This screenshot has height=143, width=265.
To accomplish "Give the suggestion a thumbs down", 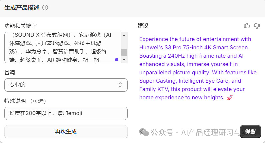I will 257,26.
